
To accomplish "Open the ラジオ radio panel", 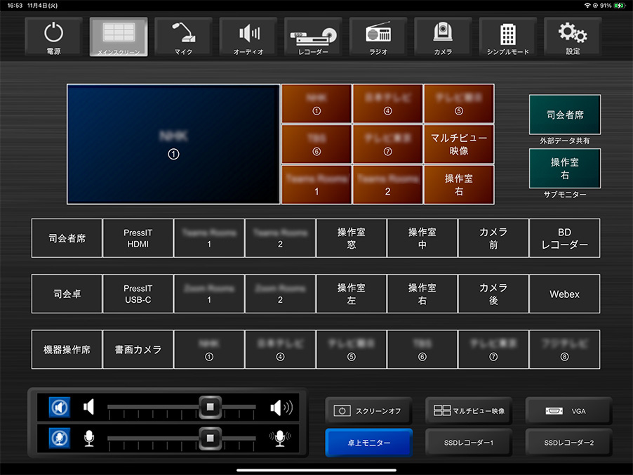I will click(378, 37).
